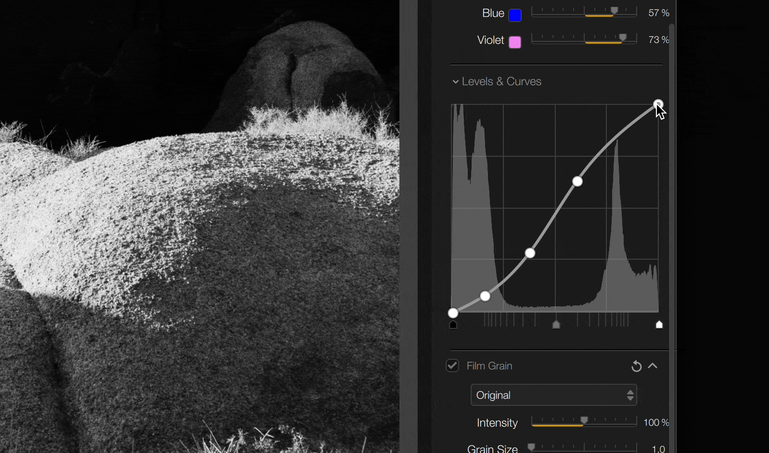The image size is (769, 453).
Task: Click the Intensity 100 % value
Action: click(656, 423)
